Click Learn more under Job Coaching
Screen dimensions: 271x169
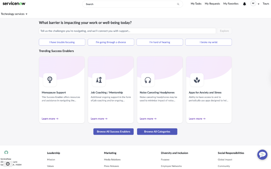point(99,119)
